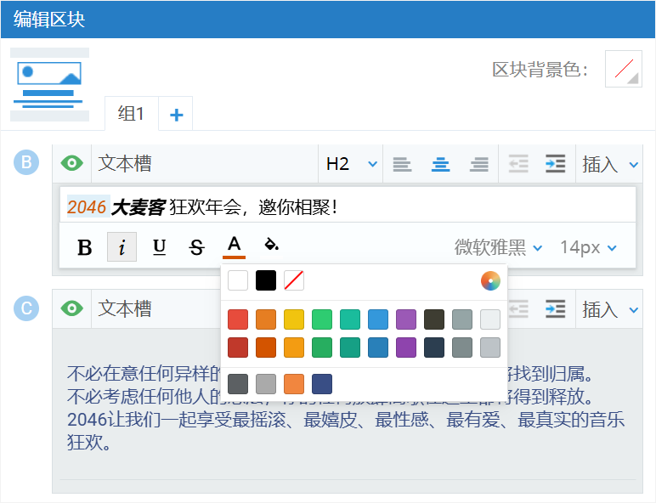Center-align text in block B
656x503 pixels.
click(440, 164)
